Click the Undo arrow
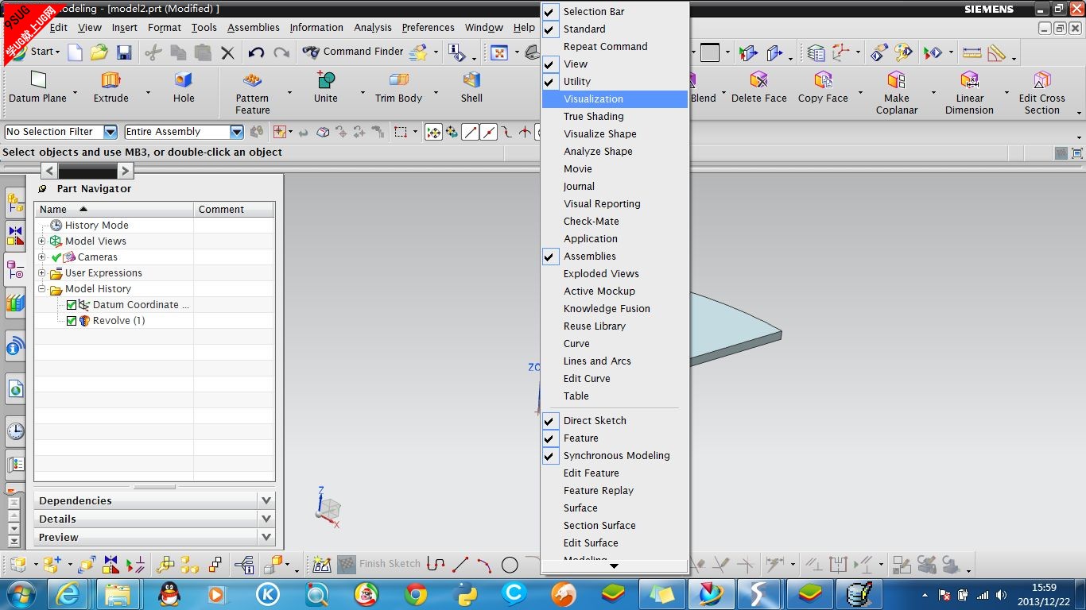 click(x=256, y=52)
